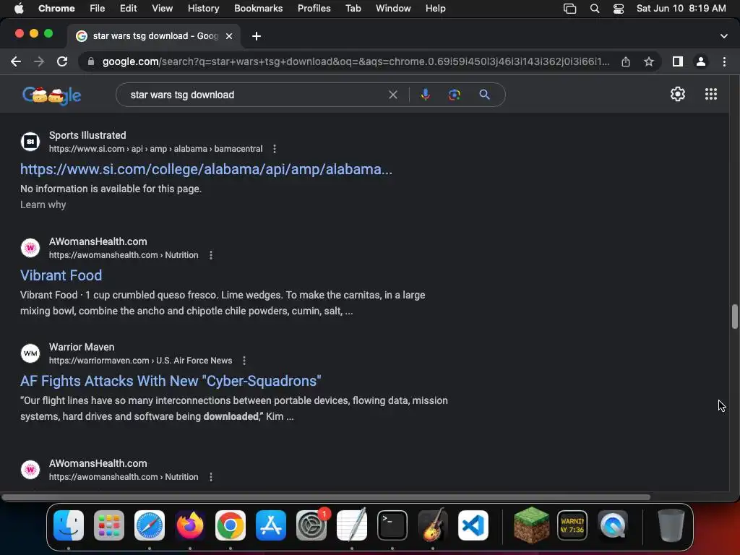Click the Warrior Maven site name
The height and width of the screenshot is (555, 740).
(82, 348)
